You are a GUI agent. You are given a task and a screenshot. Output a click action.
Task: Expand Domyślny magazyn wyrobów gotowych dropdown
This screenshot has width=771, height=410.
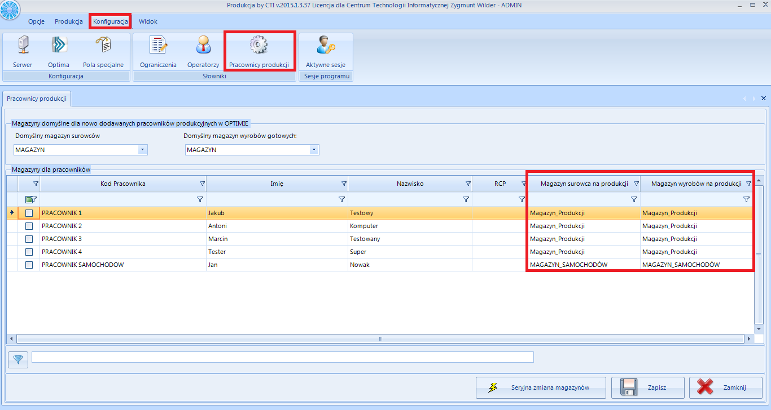pos(314,150)
